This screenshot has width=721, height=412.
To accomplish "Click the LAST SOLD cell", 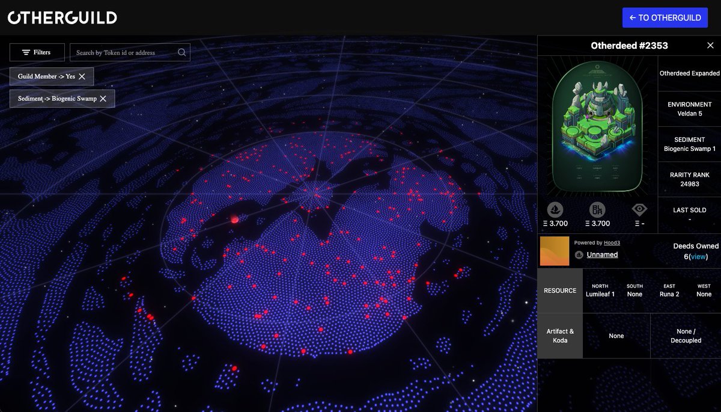I will tap(690, 215).
